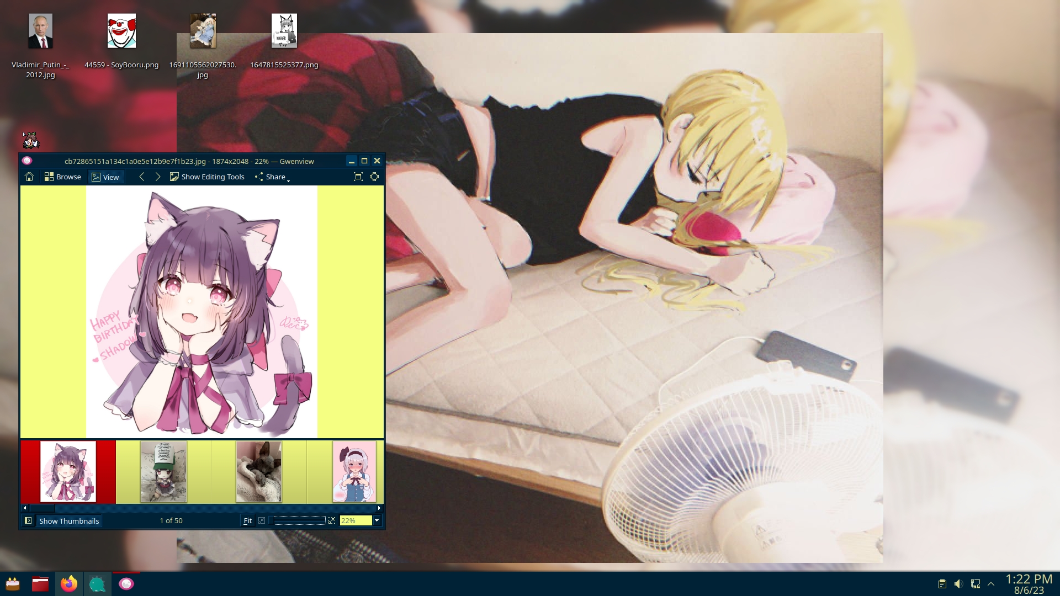Open the volume control in system tray
The width and height of the screenshot is (1060, 596).
click(958, 584)
